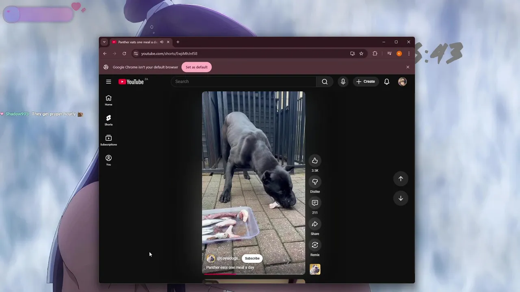Go back in Chrome
Image resolution: width=520 pixels, height=292 pixels.
(105, 54)
